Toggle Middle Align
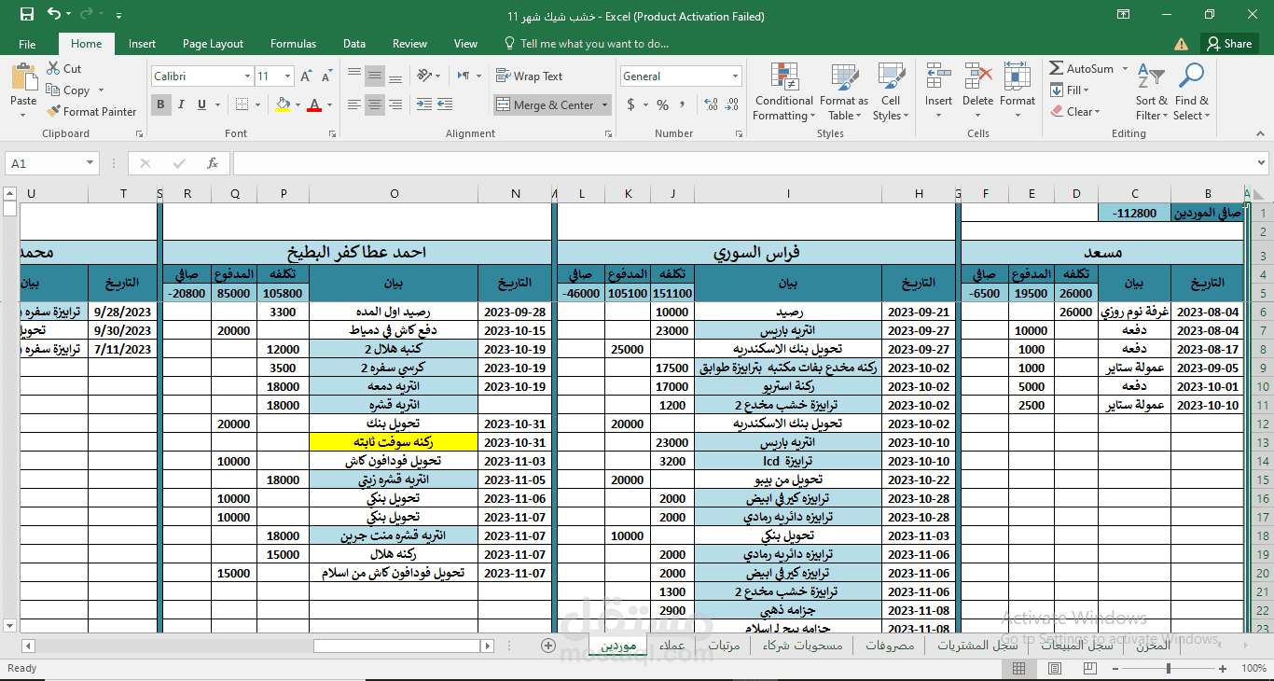 [x=374, y=76]
